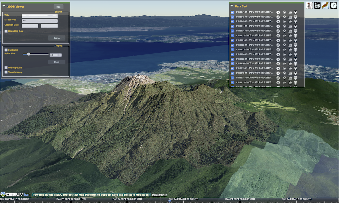Click the download icon for row 01kf8844
The width and height of the screenshot is (339, 203).
coord(296,26)
